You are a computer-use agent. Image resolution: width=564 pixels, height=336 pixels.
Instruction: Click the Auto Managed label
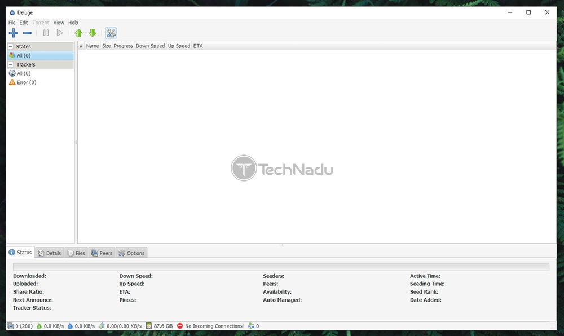coord(283,300)
